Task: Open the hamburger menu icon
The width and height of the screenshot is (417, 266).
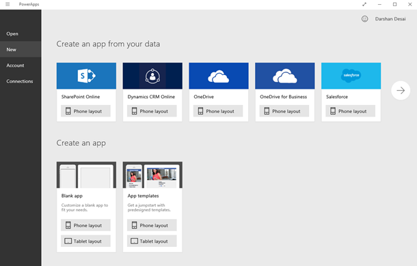Action: point(8,4)
